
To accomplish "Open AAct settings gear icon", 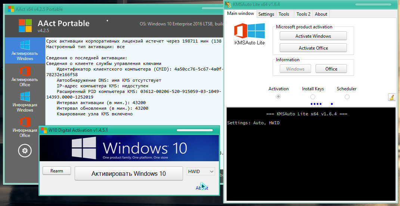I will [25, 151].
